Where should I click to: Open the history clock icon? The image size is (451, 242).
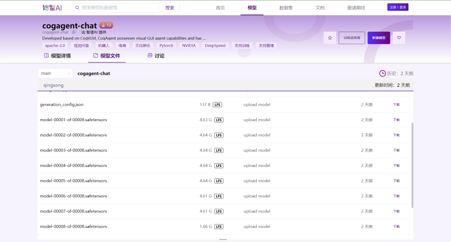click(x=382, y=73)
